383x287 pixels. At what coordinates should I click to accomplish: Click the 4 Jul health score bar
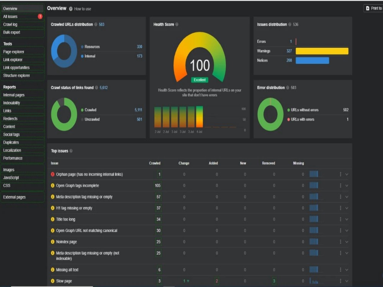[x=199, y=117]
